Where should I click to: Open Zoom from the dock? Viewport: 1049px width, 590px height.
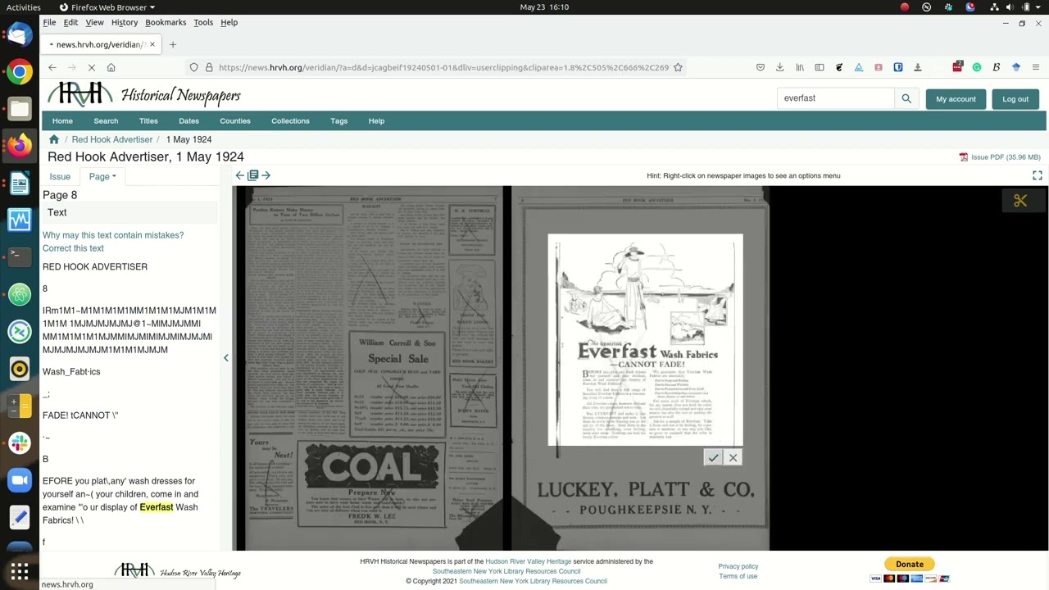pyautogui.click(x=20, y=480)
